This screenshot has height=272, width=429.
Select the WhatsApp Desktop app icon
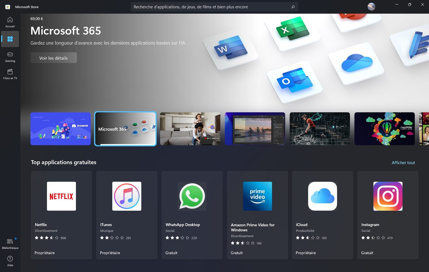click(x=192, y=196)
